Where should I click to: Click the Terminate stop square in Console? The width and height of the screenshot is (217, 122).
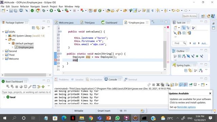[x=154, y=84]
